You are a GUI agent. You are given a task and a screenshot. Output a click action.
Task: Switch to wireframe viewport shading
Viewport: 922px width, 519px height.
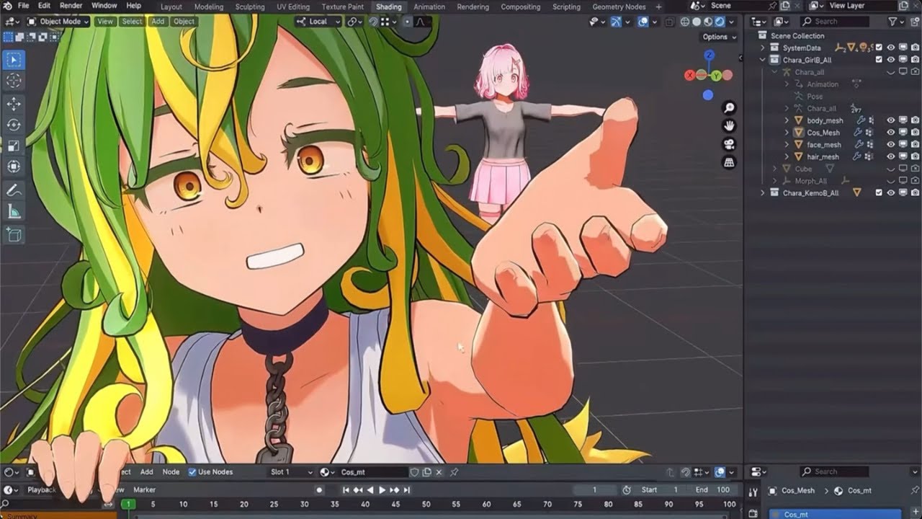[684, 22]
